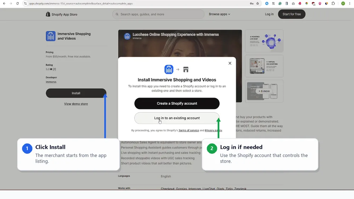Open the camera screenshot extension icon

[293, 4]
